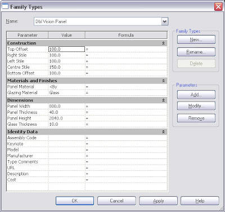This screenshot has width=225, height=212.
Task: Click the New... family type button
Action: coord(196,39)
